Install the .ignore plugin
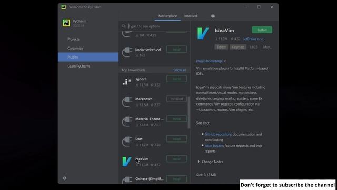Viewport: 337px width, 190px height. tap(177, 79)
